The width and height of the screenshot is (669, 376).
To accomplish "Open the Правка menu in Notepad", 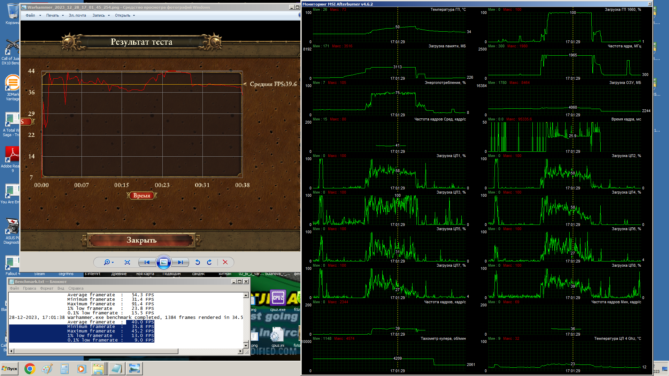I will (x=29, y=288).
